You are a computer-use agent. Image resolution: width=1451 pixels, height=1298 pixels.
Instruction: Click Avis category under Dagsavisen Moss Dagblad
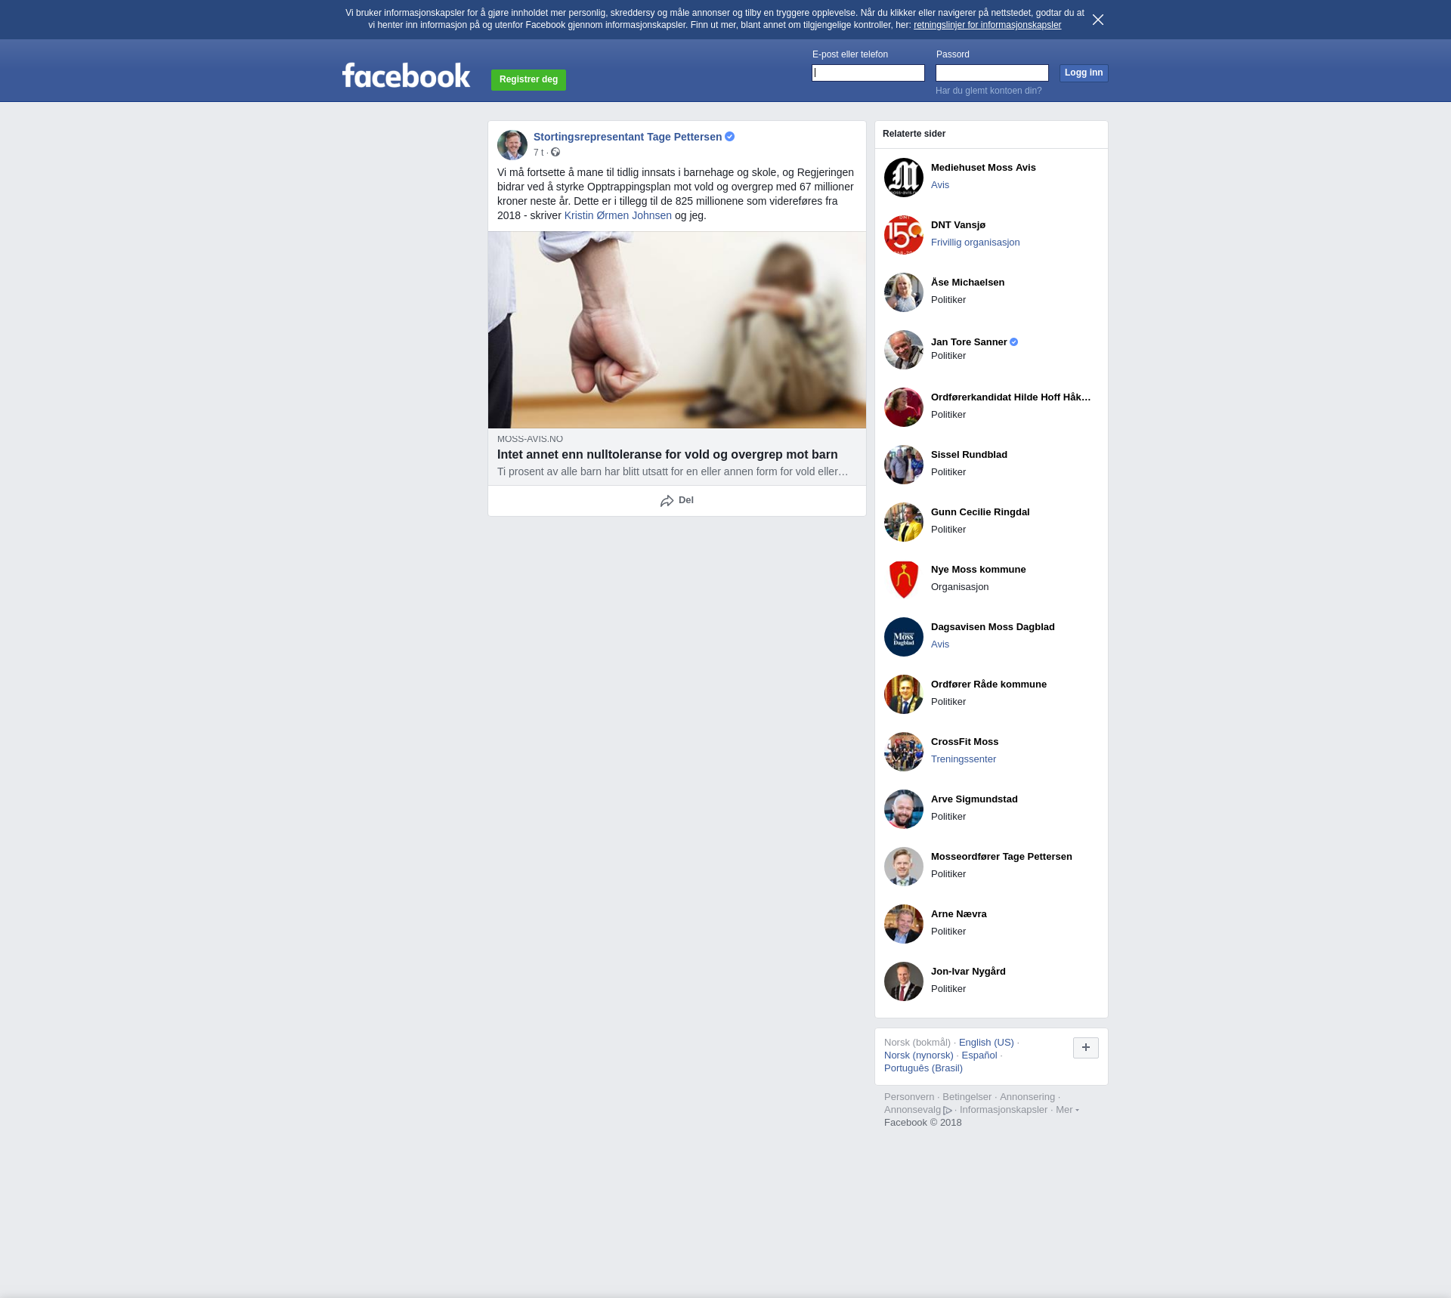pos(940,644)
